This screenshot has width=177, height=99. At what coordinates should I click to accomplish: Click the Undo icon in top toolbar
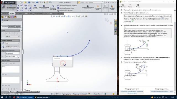[37, 2]
